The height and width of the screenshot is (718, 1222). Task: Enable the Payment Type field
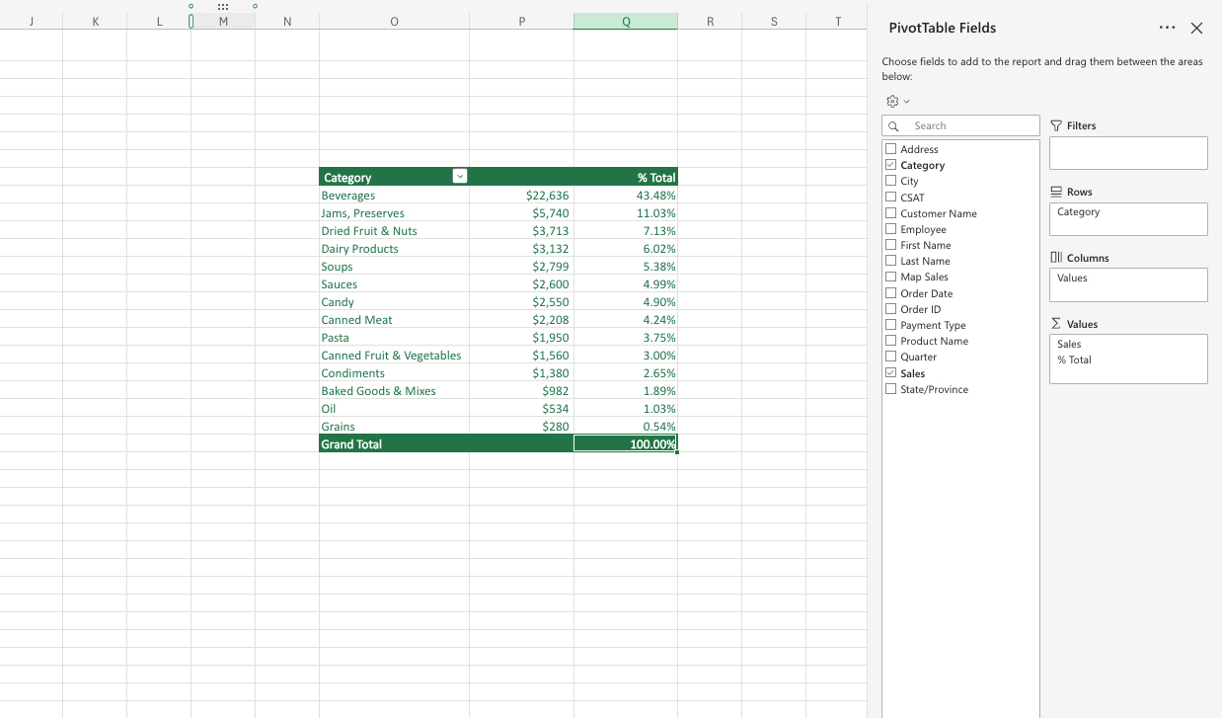891,325
